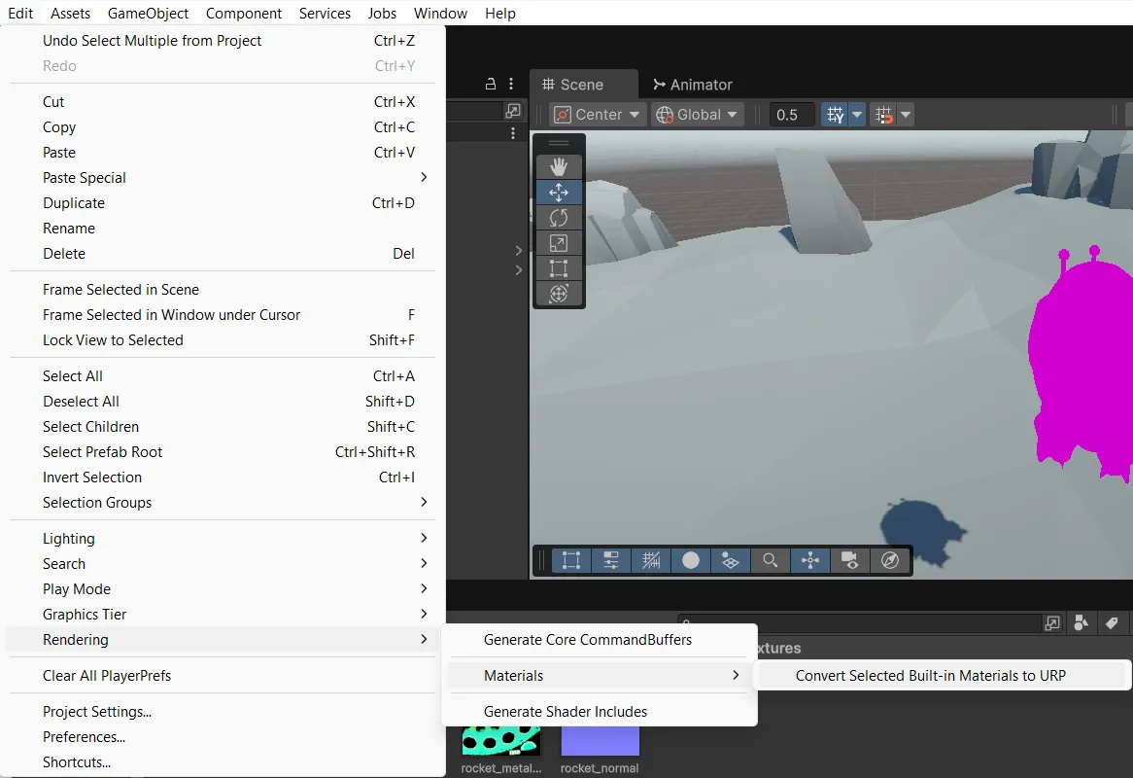The image size is (1133, 778).
Task: Click the snap increment icon
Action: click(883, 114)
